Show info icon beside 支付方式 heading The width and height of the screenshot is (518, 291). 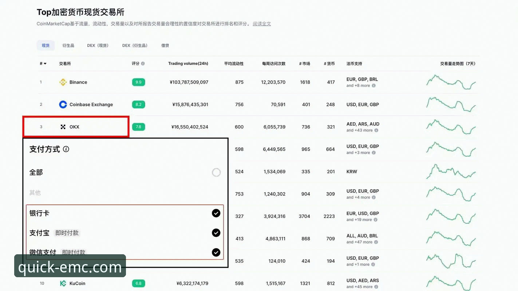pyautogui.click(x=66, y=149)
